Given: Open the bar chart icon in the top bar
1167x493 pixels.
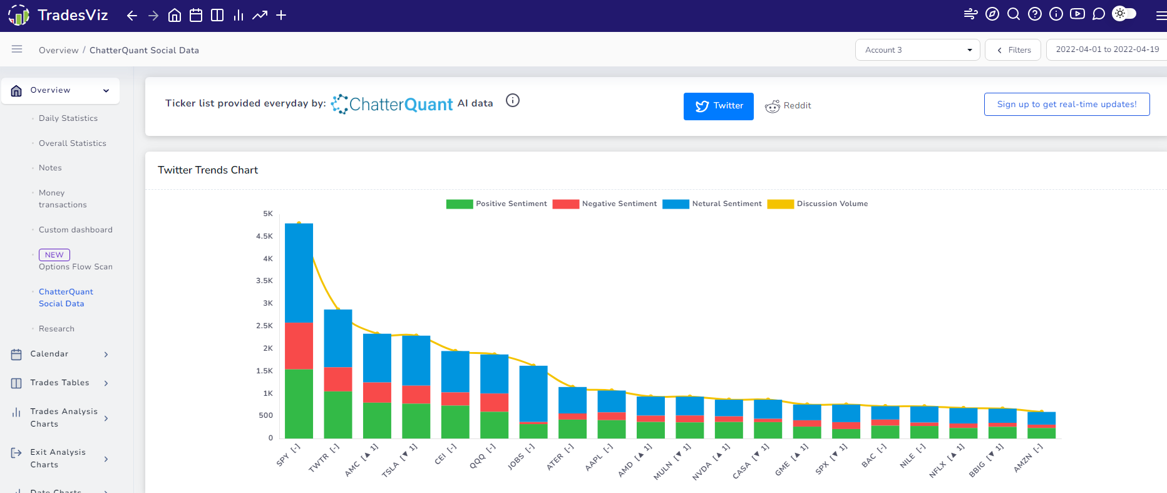Looking at the screenshot, I should [x=239, y=15].
